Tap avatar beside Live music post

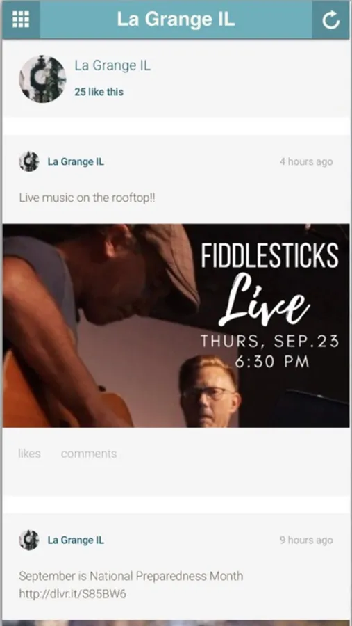click(x=29, y=161)
